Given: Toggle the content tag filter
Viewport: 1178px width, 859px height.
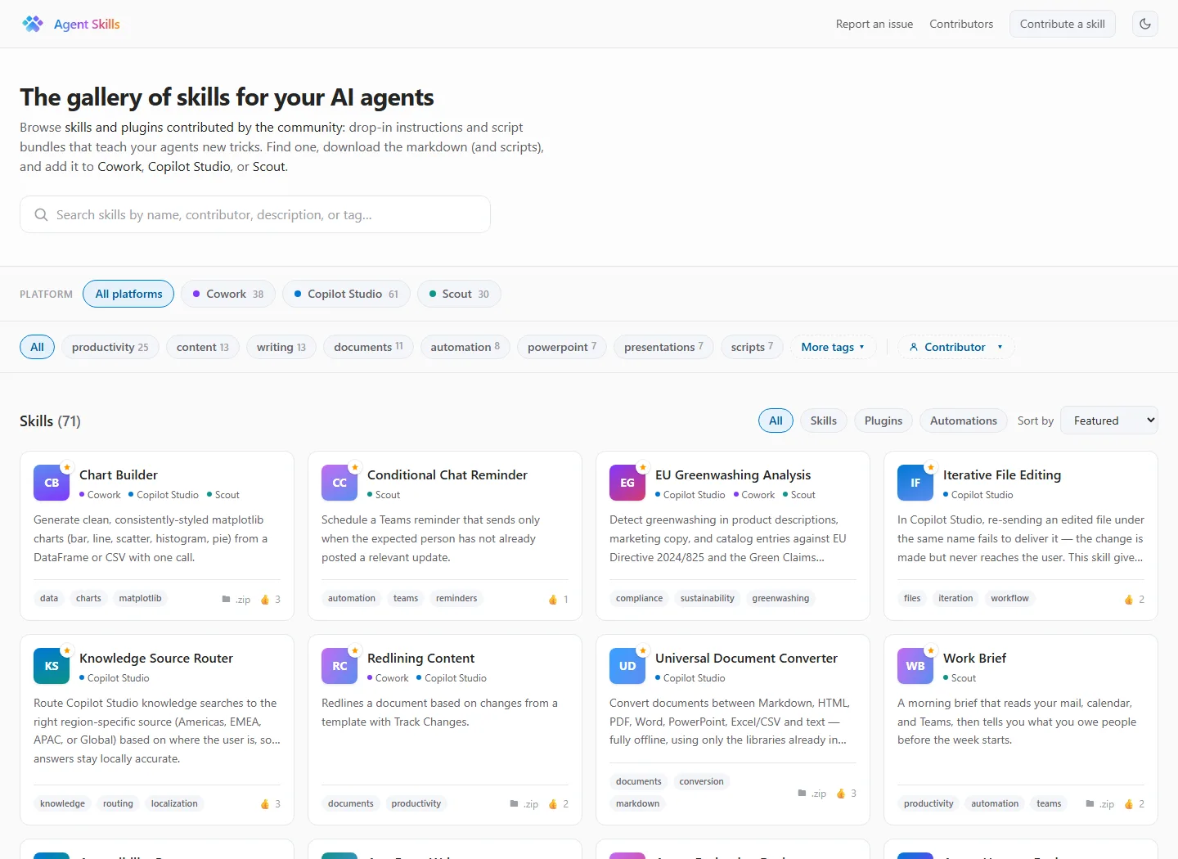Looking at the screenshot, I should tap(203, 347).
